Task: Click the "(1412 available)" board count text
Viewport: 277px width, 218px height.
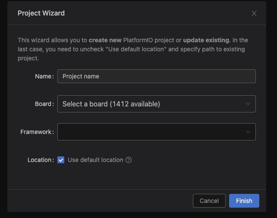Action: pyautogui.click(x=135, y=104)
